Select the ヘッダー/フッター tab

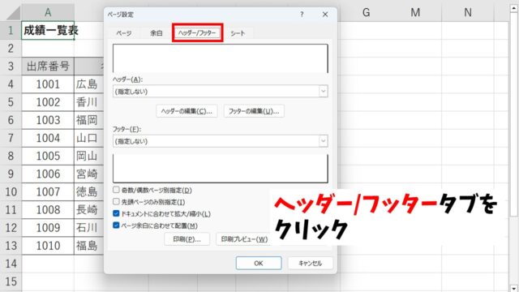197,32
